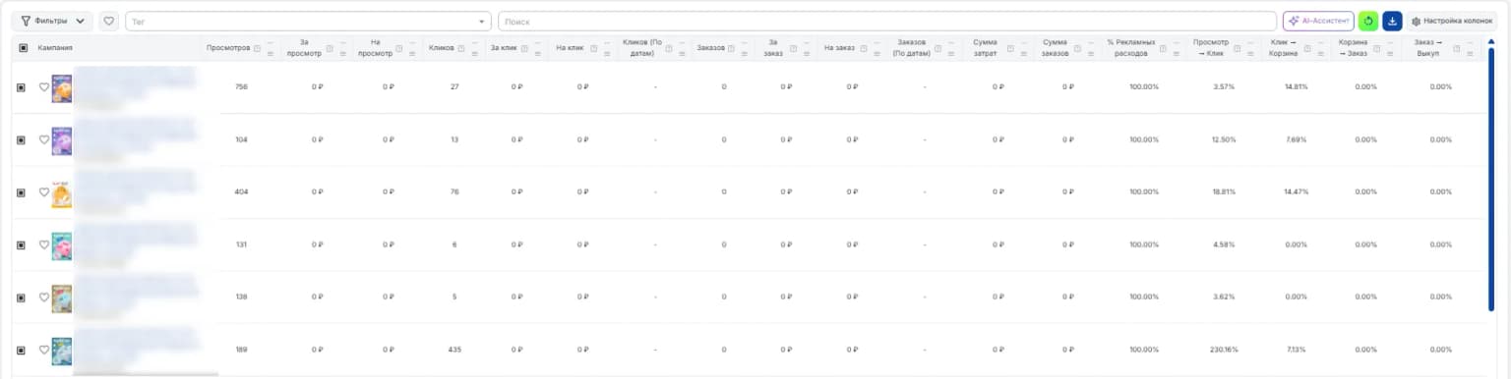Open the Заказов column menu icon
Image resolution: width=1511 pixels, height=379 pixels.
coord(744,53)
